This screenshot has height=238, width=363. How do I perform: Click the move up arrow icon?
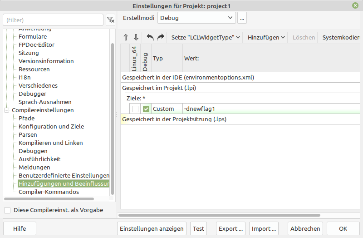pos(126,37)
